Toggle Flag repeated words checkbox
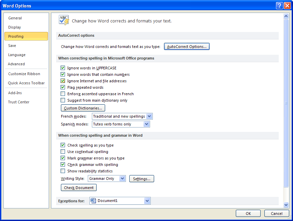The image size is (293, 221). pyautogui.click(x=63, y=87)
